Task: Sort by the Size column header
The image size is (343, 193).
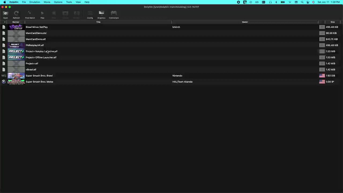Action: (x=333, y=22)
